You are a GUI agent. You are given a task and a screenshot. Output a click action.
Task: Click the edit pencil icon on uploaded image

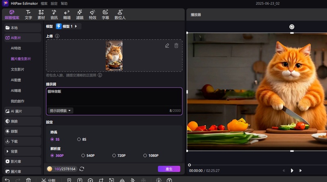click(167, 46)
